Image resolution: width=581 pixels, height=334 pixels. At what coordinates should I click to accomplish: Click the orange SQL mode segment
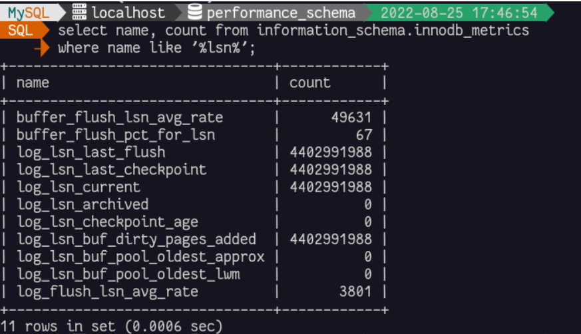tap(20, 31)
